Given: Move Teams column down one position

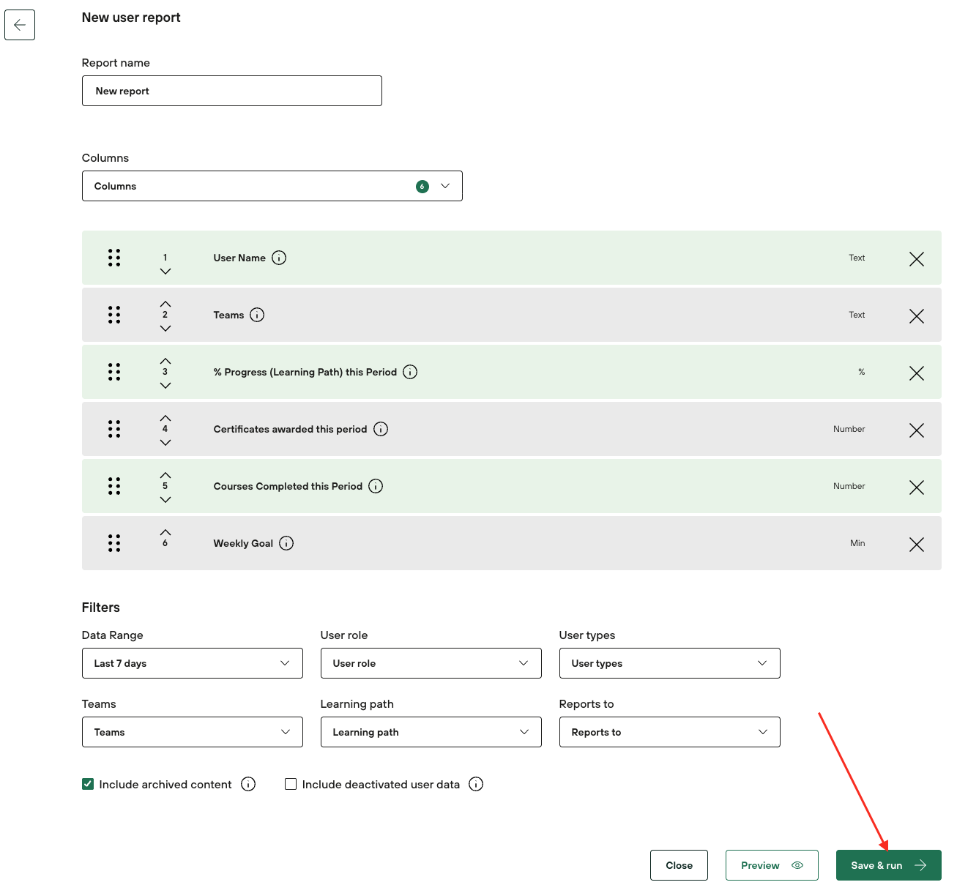Looking at the screenshot, I should pyautogui.click(x=165, y=329).
